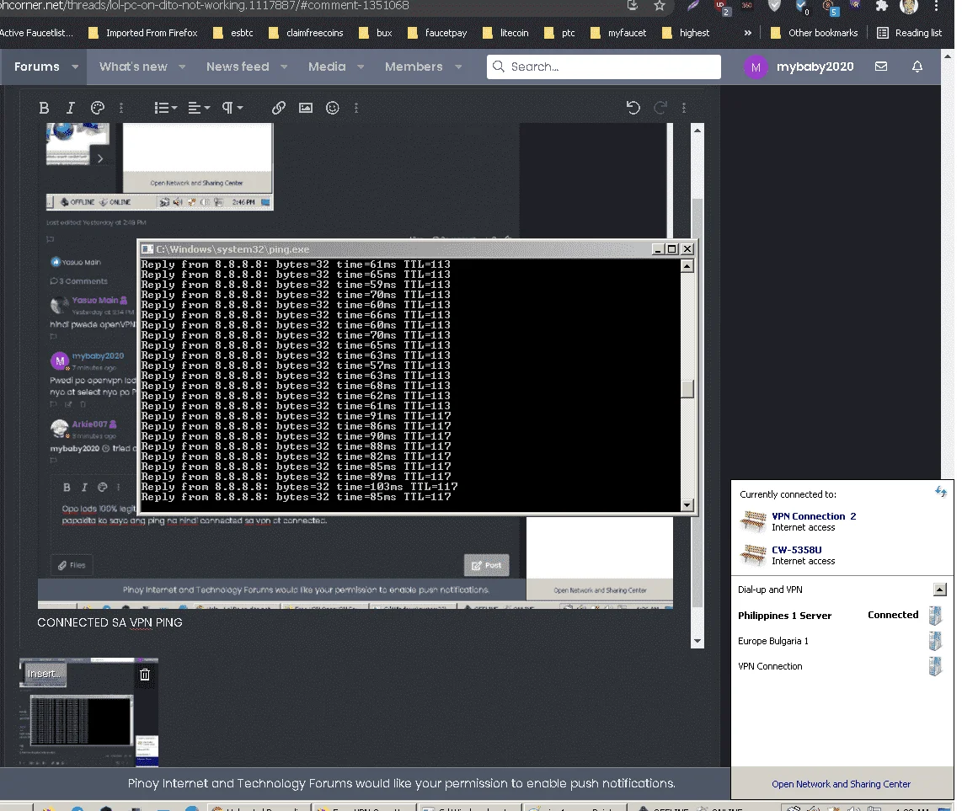Click the ping.exe window scrollbar thumb

pos(687,389)
